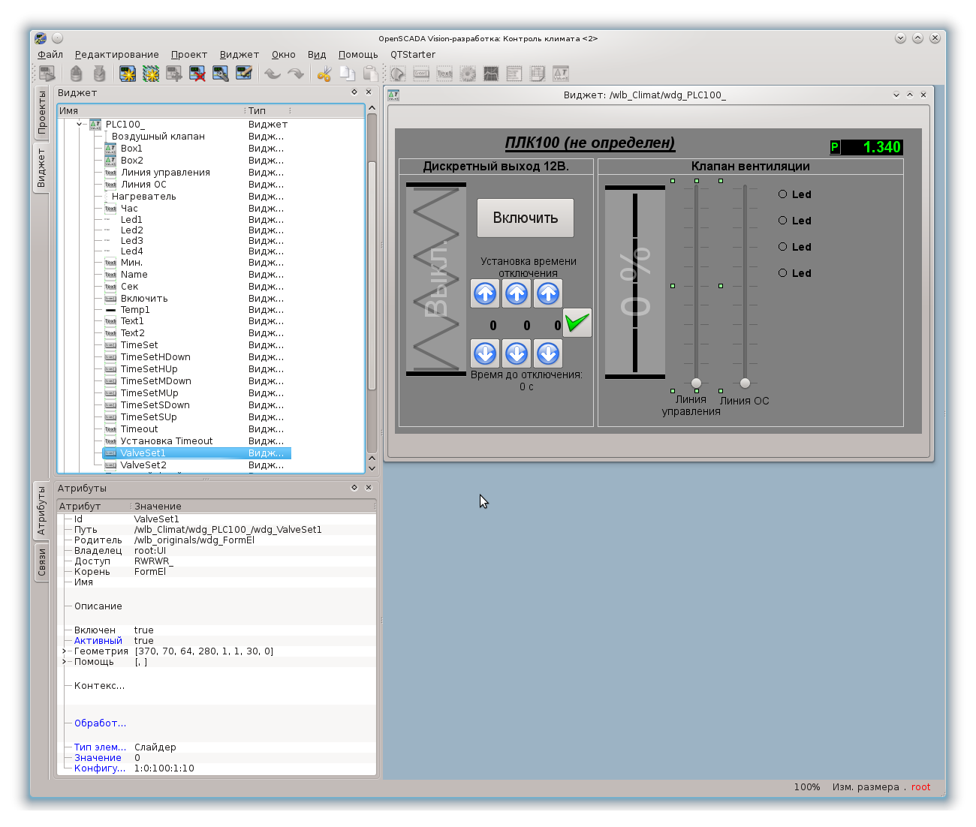Select the fourth Led radio indicator

coord(782,273)
